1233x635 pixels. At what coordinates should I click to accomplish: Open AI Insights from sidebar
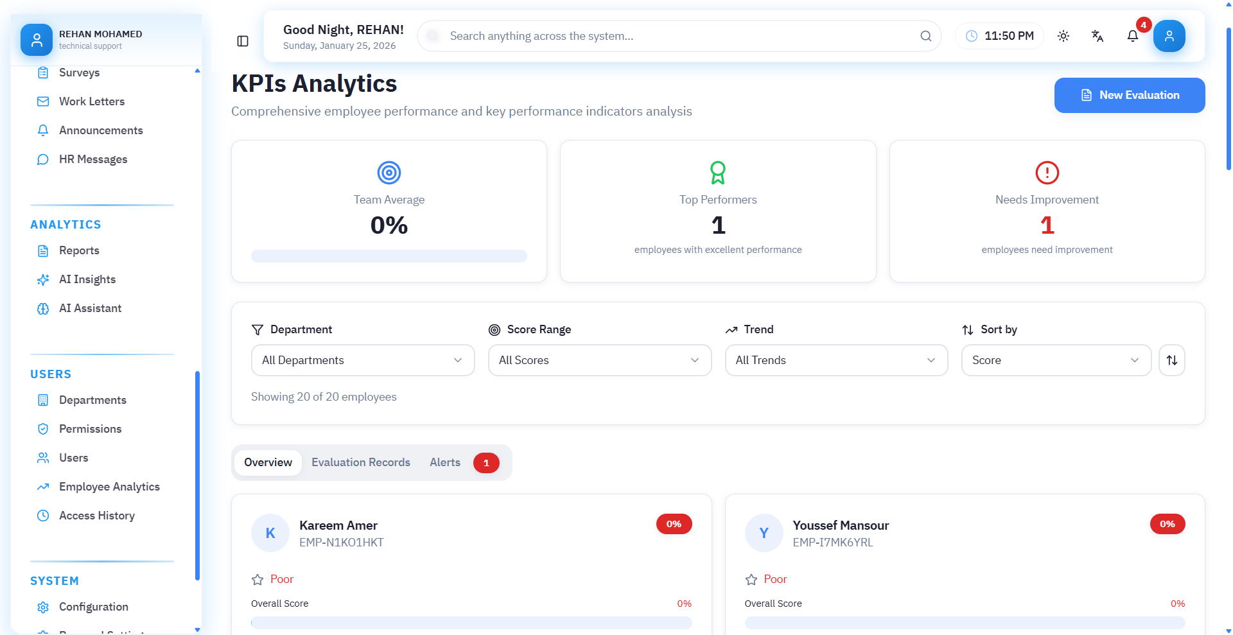click(87, 279)
